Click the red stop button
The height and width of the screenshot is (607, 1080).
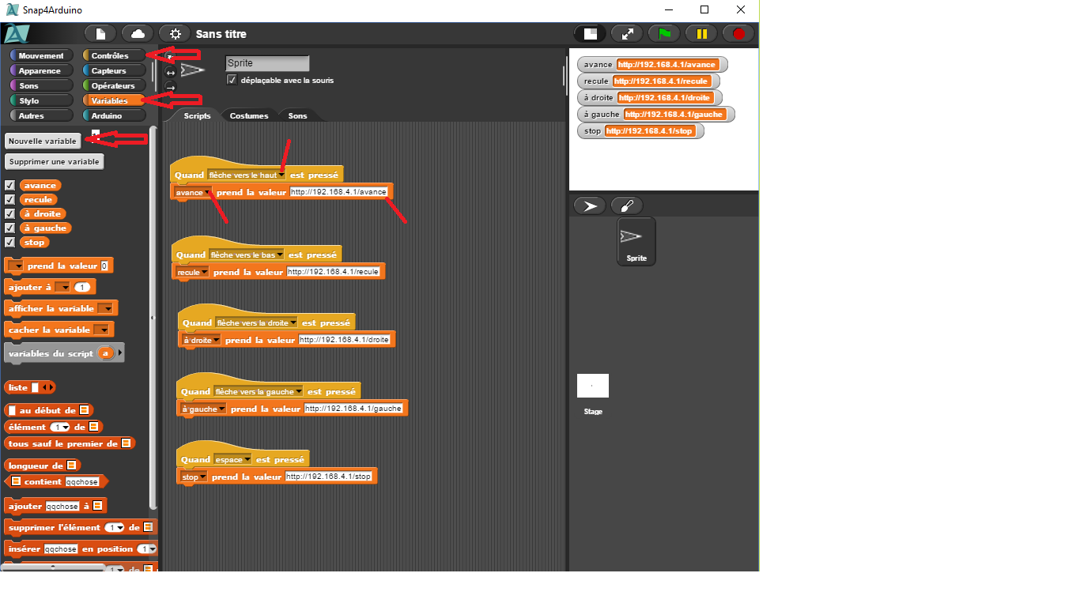738,33
